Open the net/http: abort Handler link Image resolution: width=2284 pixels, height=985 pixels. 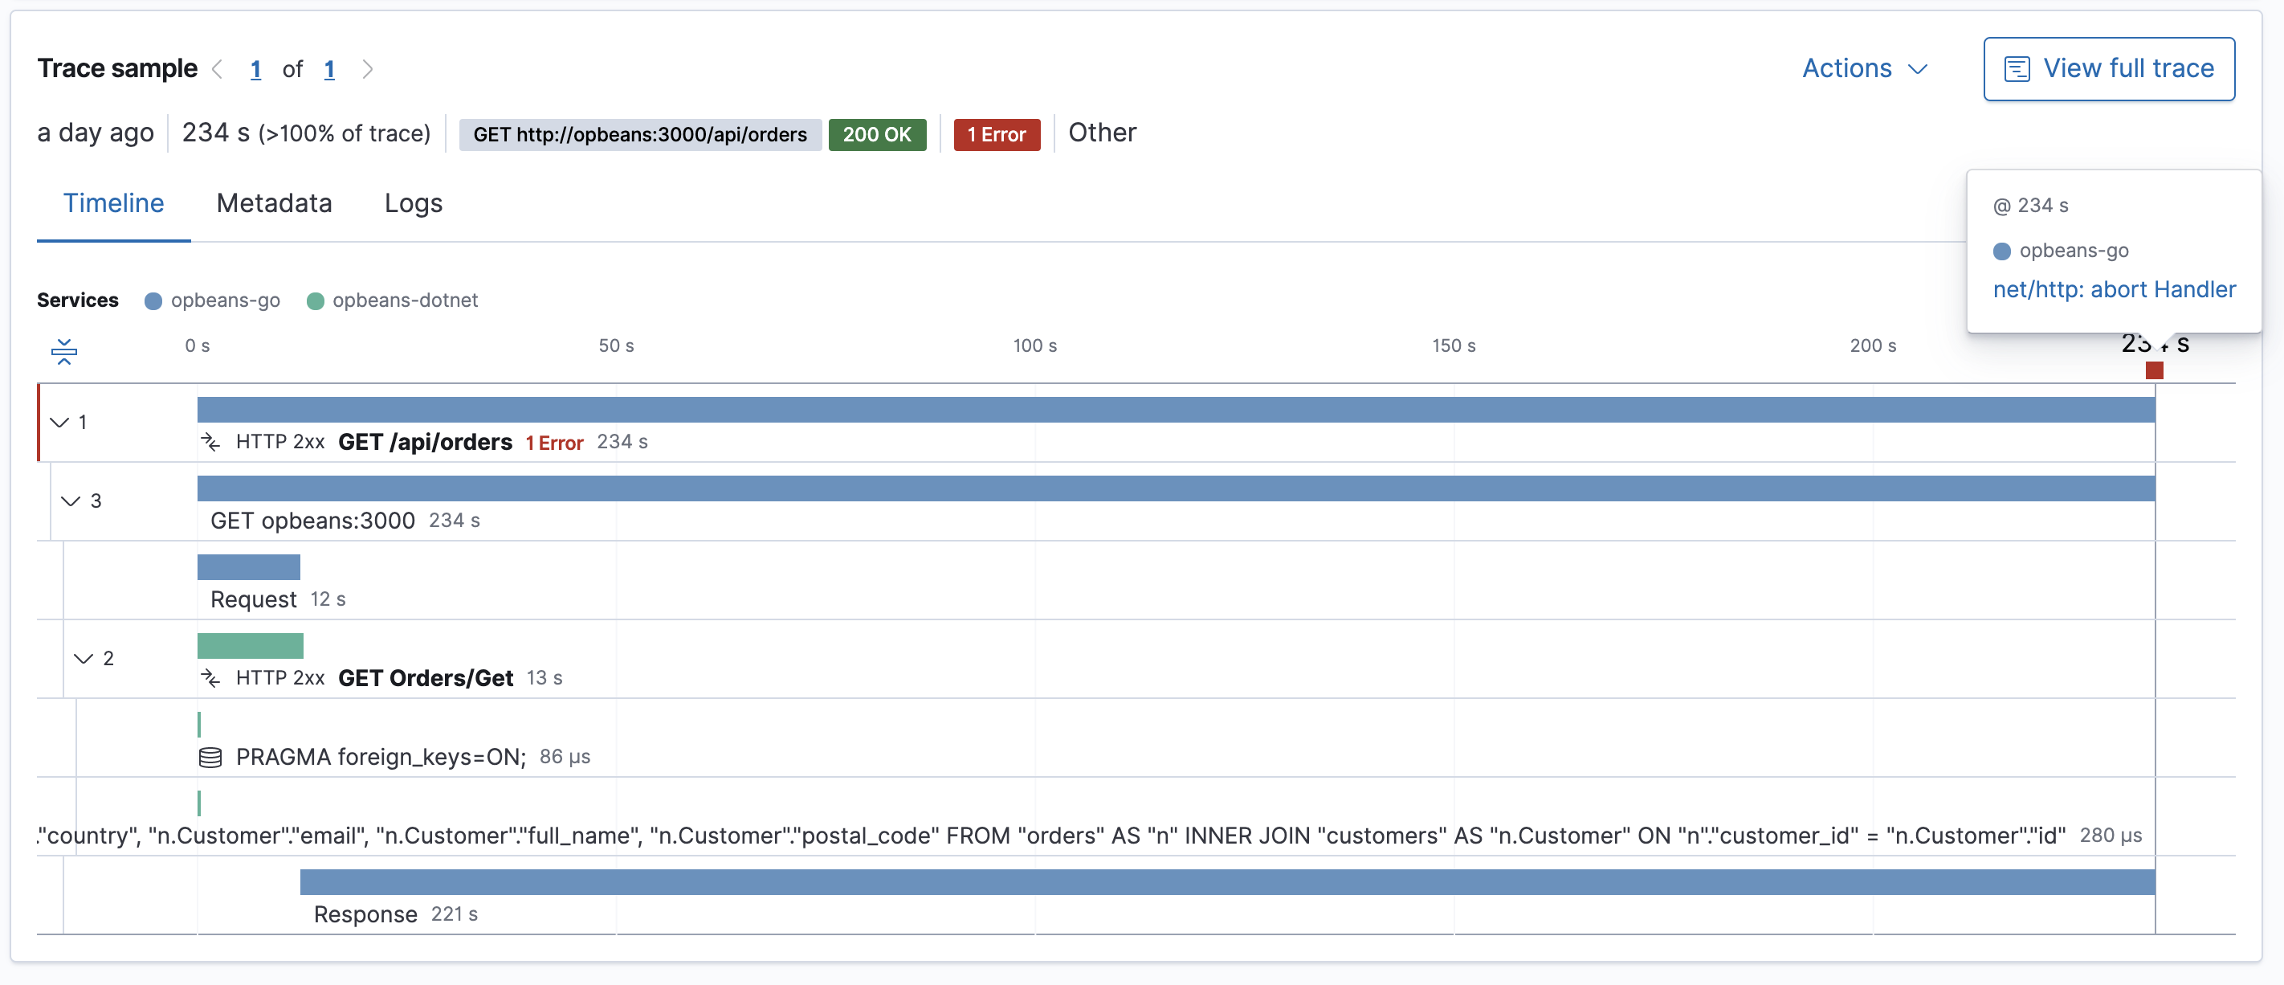tap(2114, 289)
